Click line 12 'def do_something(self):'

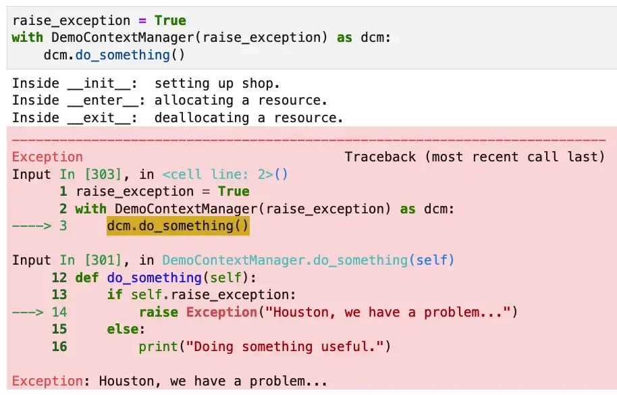coord(165,278)
